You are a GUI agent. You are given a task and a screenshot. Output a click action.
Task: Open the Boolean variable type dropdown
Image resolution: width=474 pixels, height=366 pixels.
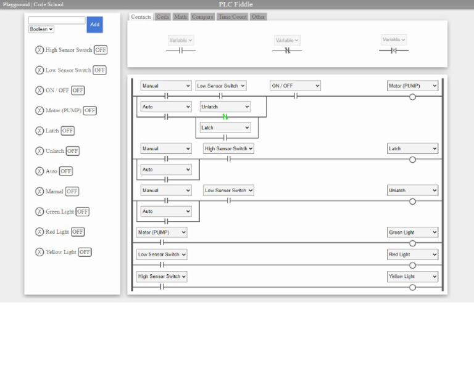click(x=41, y=29)
